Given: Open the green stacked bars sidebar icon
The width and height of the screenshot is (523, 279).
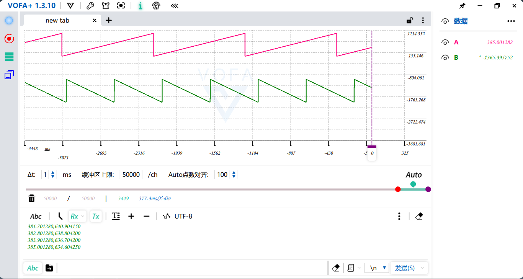Looking at the screenshot, I should pyautogui.click(x=9, y=57).
